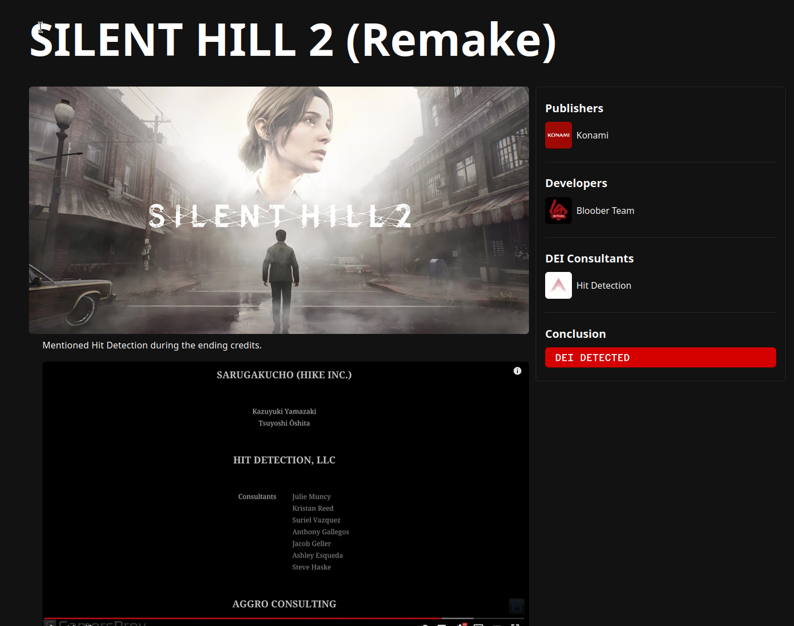Open the Hit Detection consultant link
This screenshot has height=626, width=794.
click(604, 285)
